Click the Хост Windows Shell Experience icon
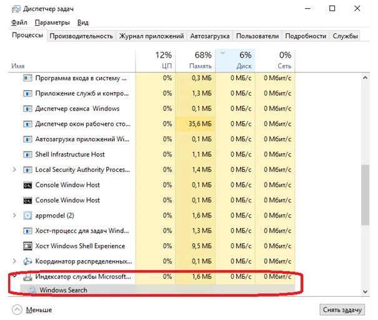The image size is (378, 320). (27, 246)
